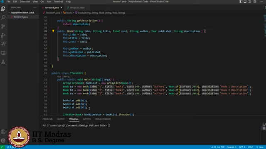
Task: Click 'bookList.add(b1);' on line 58
Action: (75, 101)
